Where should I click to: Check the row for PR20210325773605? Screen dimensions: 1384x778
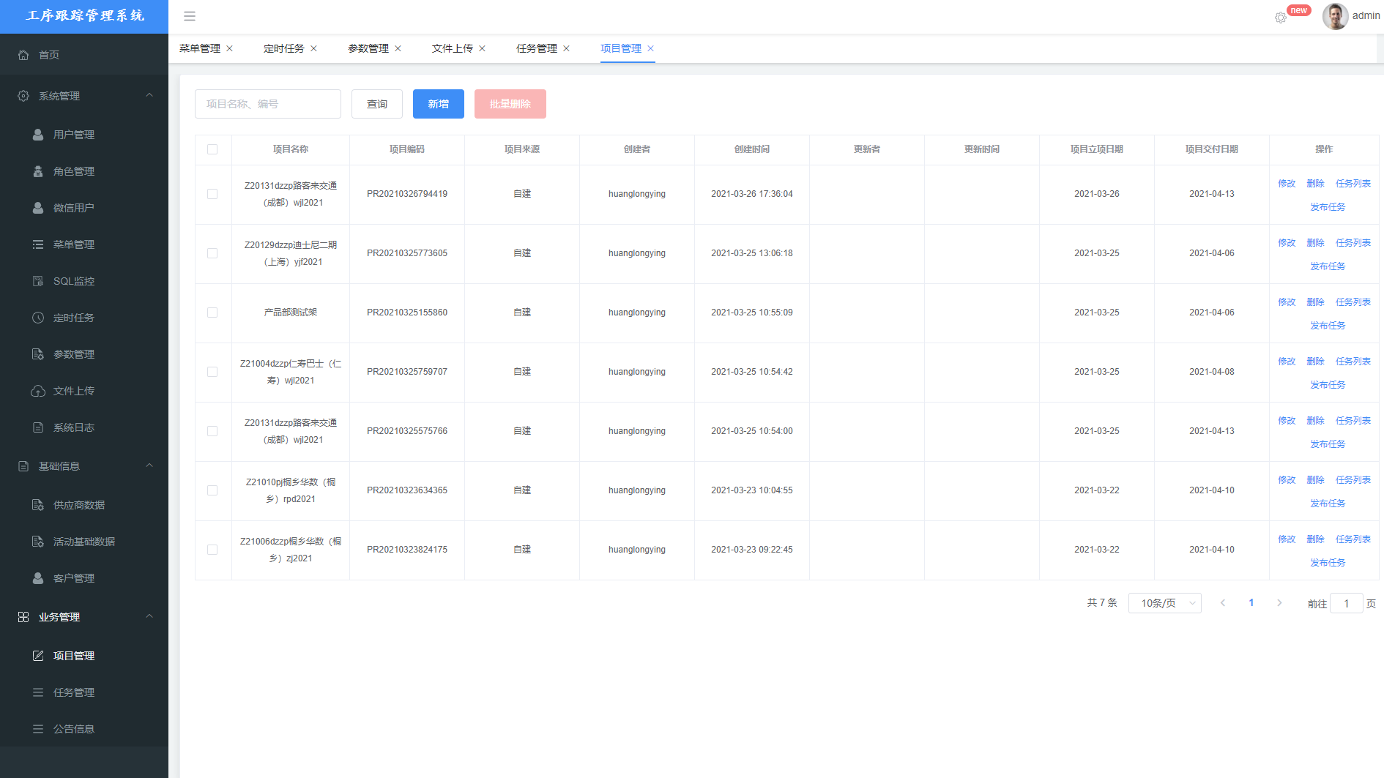[212, 253]
